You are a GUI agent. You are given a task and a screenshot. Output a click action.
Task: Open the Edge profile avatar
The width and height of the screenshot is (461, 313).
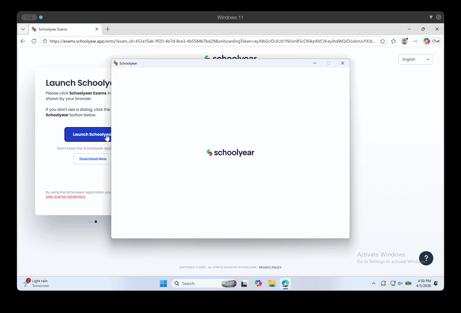(x=405, y=41)
